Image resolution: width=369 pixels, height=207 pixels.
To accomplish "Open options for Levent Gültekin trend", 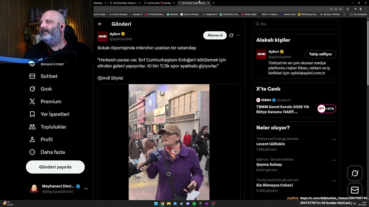I will pyautogui.click(x=334, y=139).
